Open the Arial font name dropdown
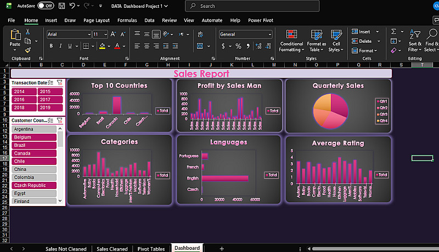This screenshot has width=439, height=252. click(x=89, y=34)
